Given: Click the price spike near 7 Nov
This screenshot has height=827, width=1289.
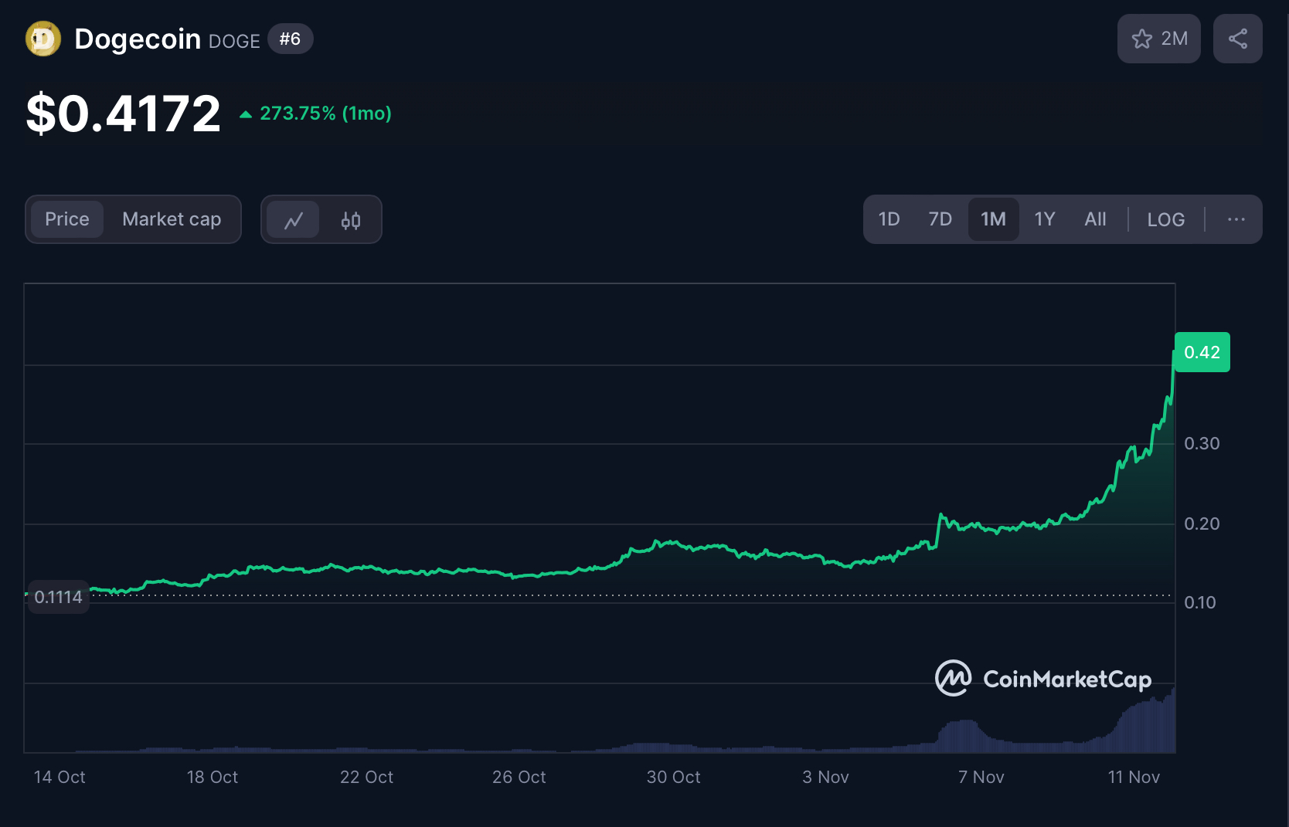Looking at the screenshot, I should point(941,515).
